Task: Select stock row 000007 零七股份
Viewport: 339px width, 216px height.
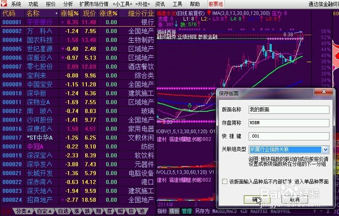Action: pos(78,66)
